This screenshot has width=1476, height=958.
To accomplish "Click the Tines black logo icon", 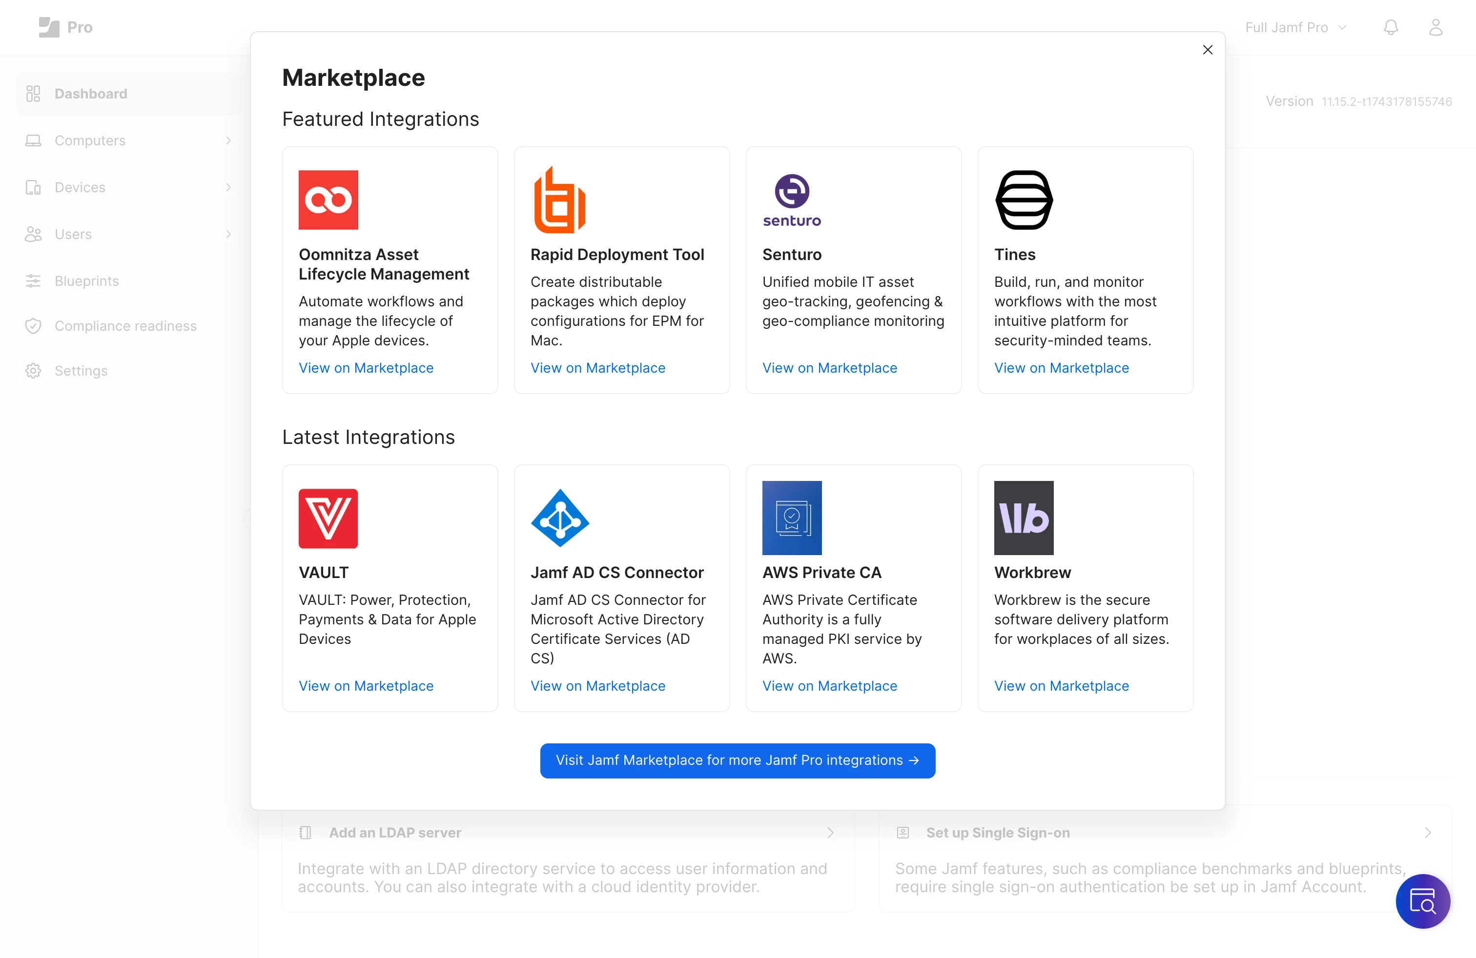I will (x=1023, y=200).
